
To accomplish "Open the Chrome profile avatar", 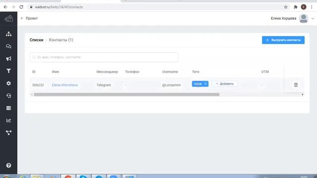I will point(304,7).
